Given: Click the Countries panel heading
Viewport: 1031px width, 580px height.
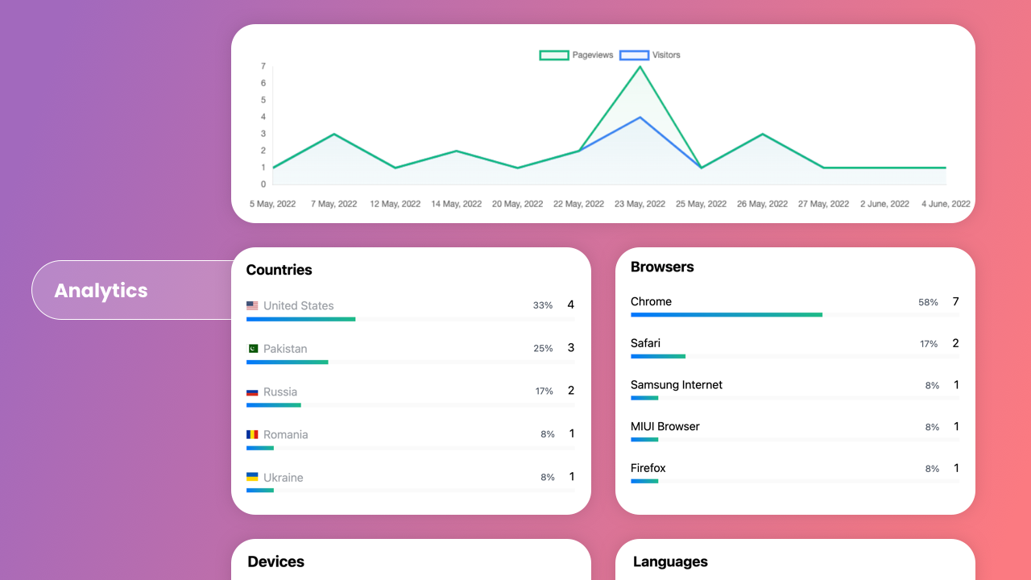Looking at the screenshot, I should (x=279, y=271).
